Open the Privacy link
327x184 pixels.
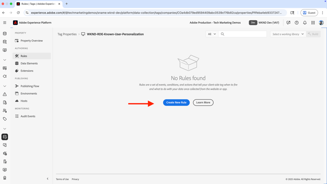[x=75, y=179]
